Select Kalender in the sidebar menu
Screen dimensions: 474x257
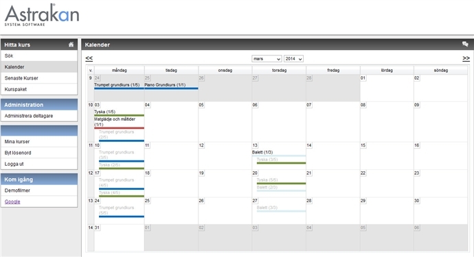pyautogui.click(x=39, y=67)
